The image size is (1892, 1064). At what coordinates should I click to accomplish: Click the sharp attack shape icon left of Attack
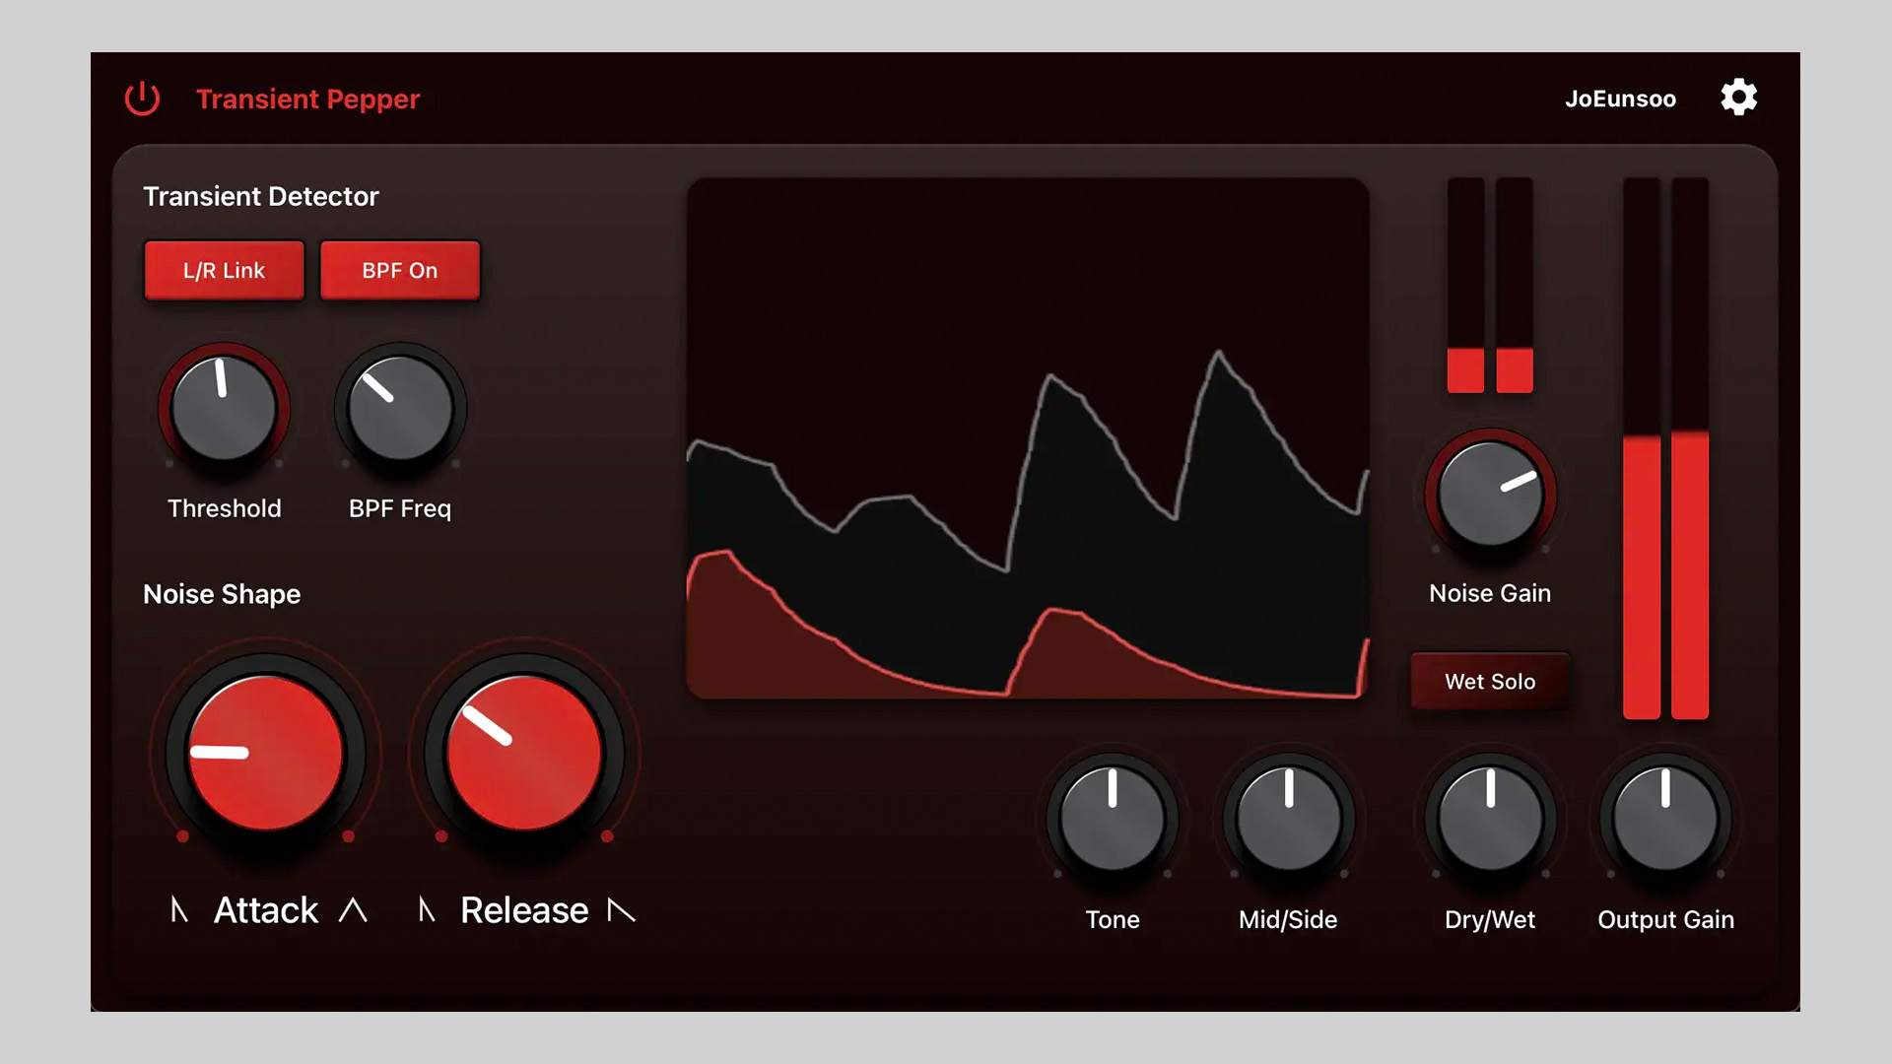[179, 909]
